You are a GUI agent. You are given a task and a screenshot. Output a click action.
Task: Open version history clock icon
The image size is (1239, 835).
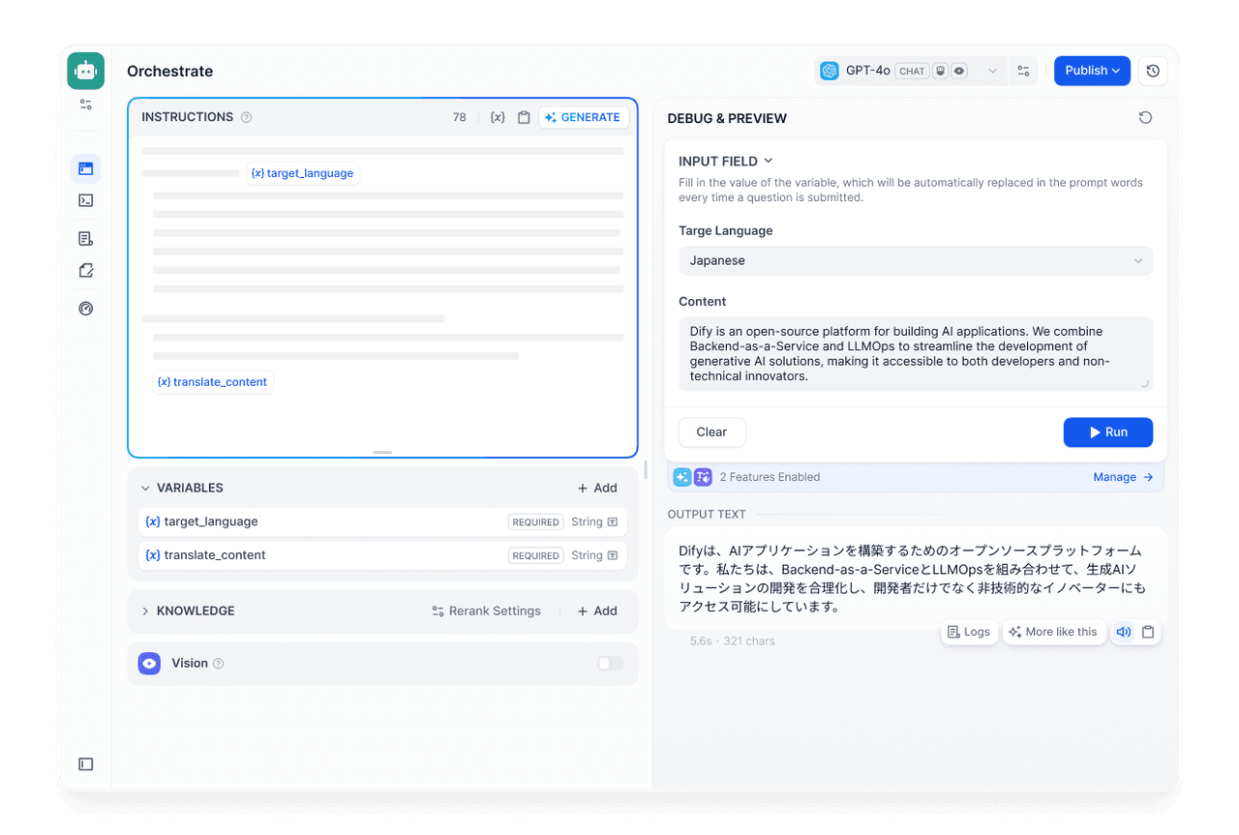coord(1153,71)
